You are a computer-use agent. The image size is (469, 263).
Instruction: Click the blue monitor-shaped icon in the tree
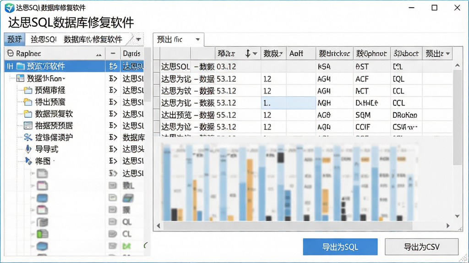(x=42, y=198)
